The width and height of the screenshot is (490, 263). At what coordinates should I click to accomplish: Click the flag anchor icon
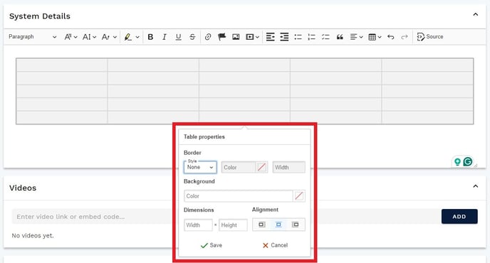pyautogui.click(x=222, y=37)
